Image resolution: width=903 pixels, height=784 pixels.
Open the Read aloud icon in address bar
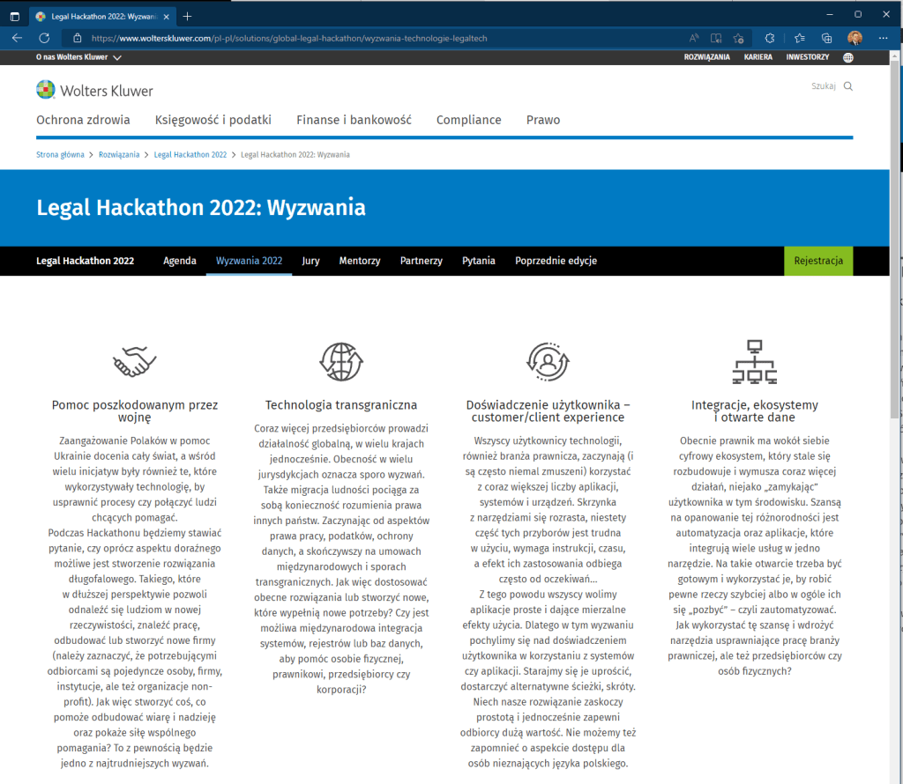coord(694,38)
